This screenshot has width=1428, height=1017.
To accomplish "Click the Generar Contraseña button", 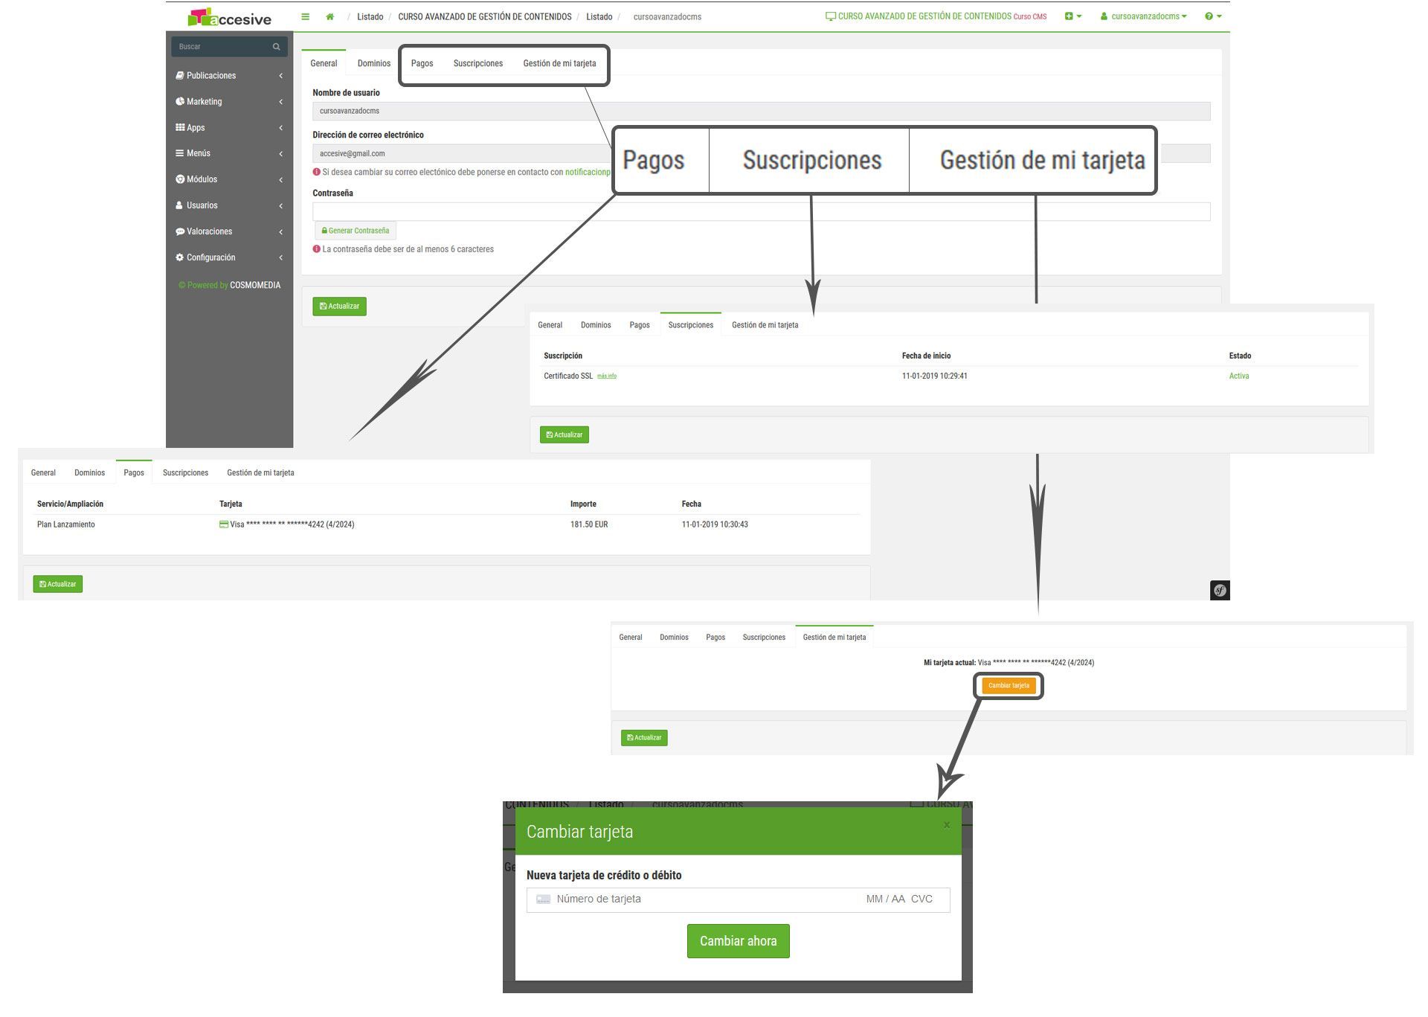I will pos(356,231).
